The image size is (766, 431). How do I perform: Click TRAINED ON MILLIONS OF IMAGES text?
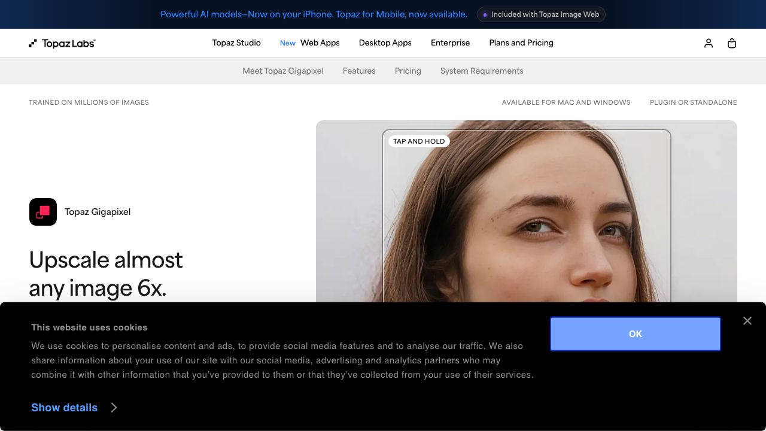coord(89,102)
